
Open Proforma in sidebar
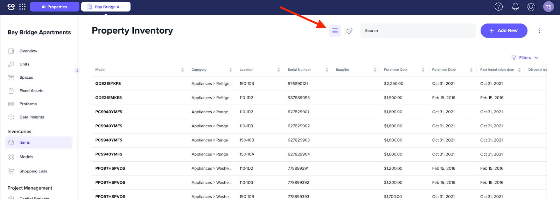click(28, 104)
